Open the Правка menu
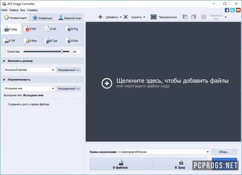The height and width of the screenshot is (175, 242). 14,10
